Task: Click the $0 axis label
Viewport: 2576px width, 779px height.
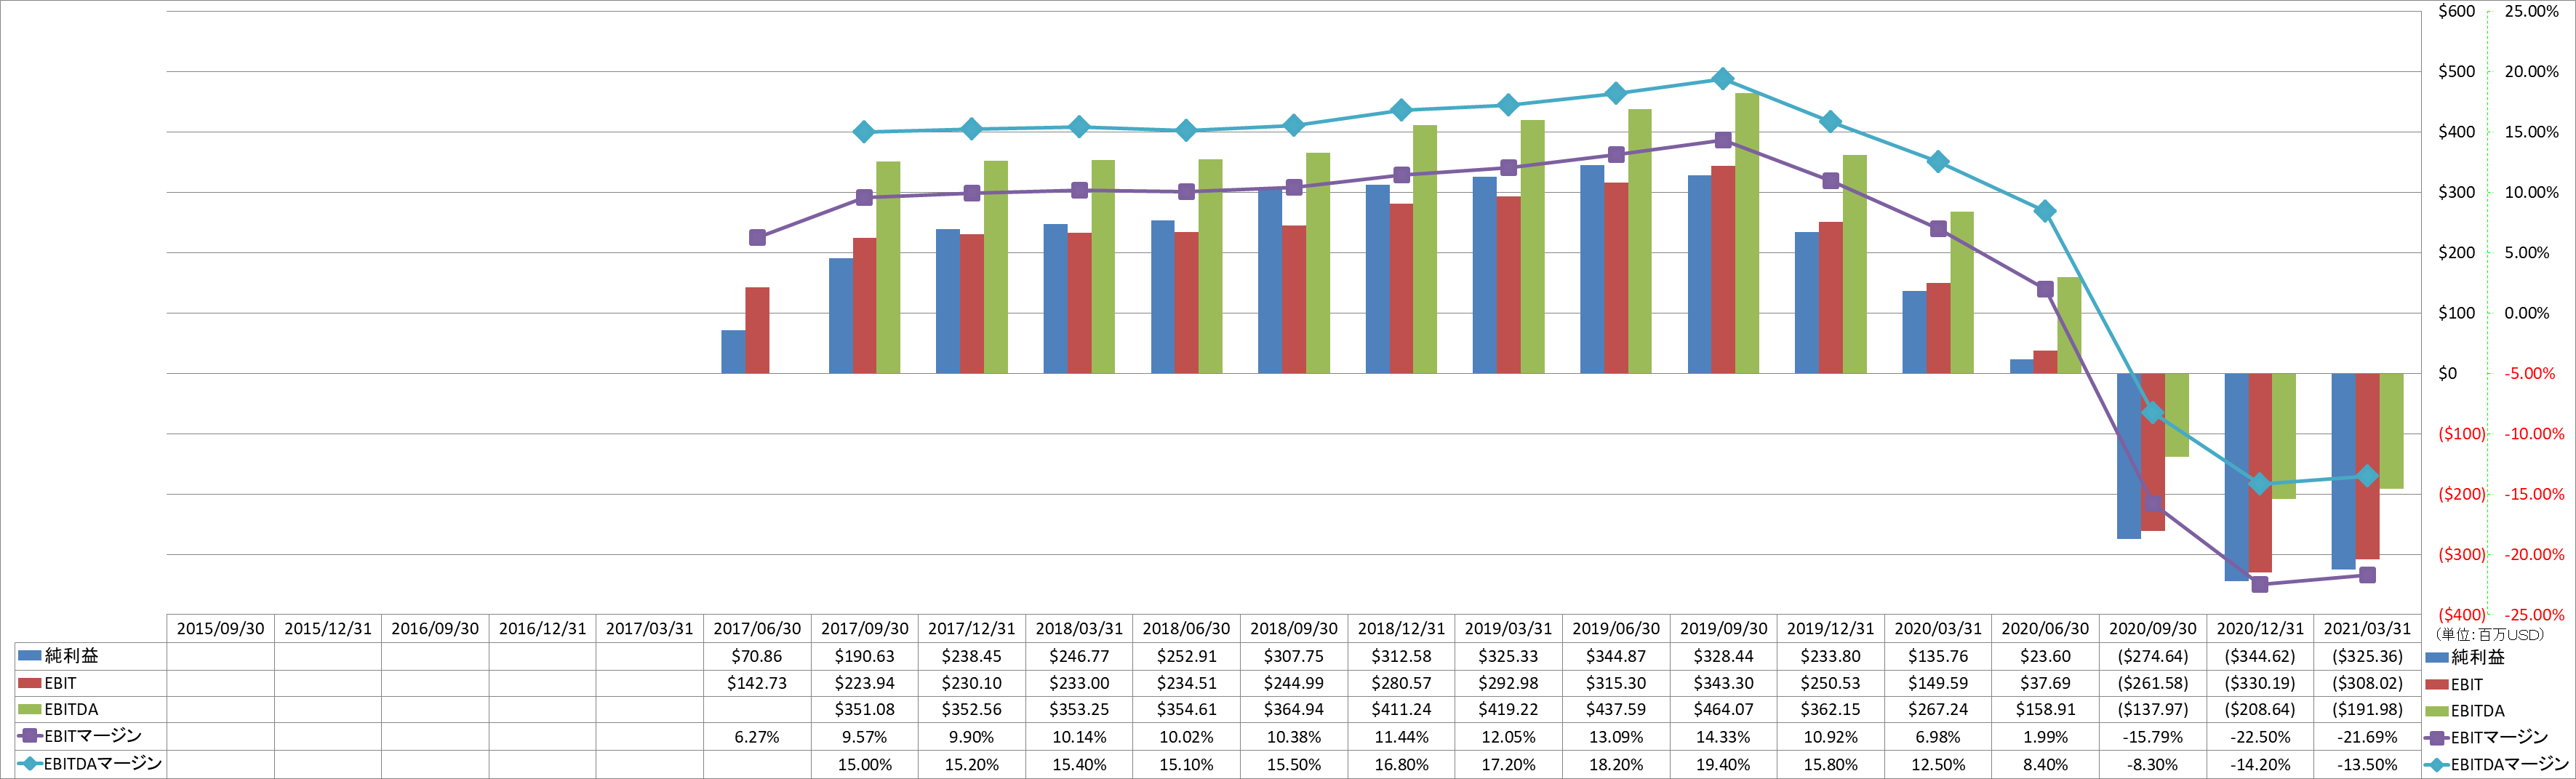Action: click(x=2447, y=373)
